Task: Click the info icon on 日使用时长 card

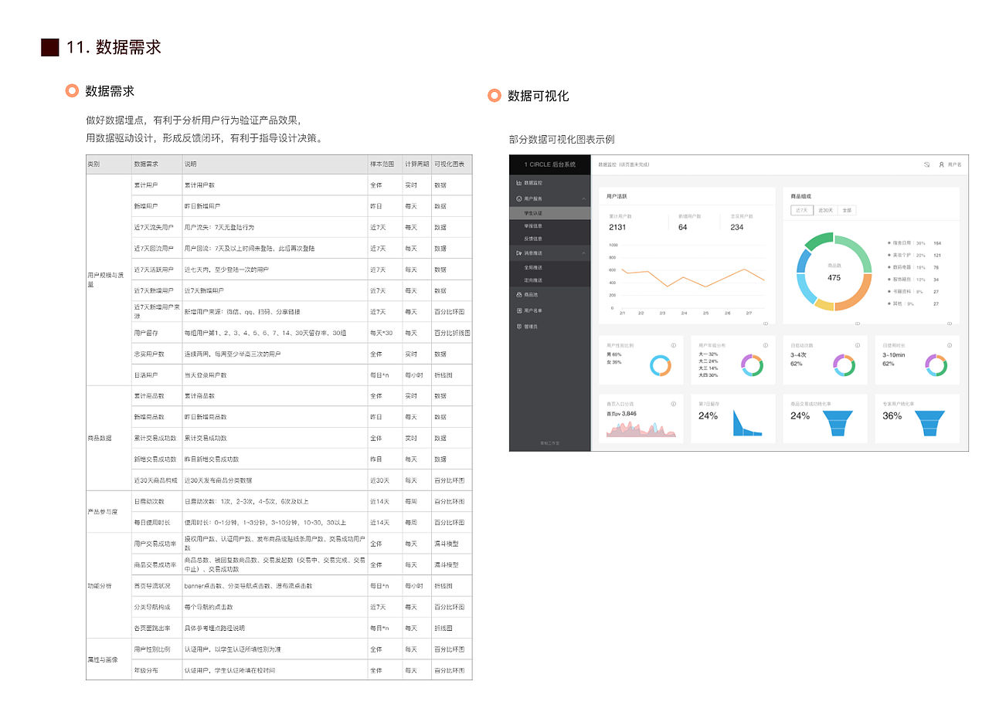Action: (949, 345)
